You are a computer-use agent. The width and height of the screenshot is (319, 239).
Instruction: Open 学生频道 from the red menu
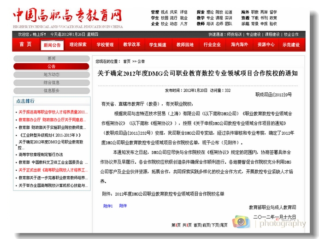(x=158, y=45)
